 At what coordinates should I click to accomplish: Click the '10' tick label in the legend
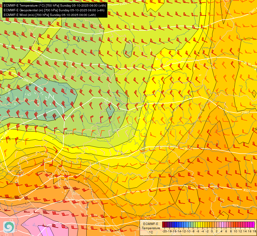point(235,231)
